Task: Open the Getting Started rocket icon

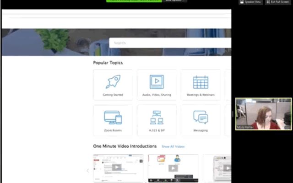Action: [x=113, y=81]
